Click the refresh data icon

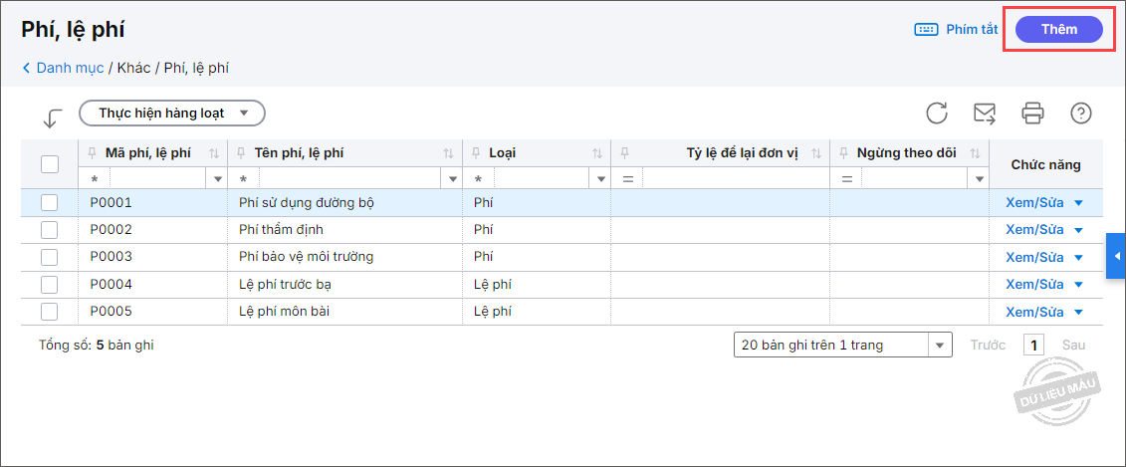click(937, 113)
